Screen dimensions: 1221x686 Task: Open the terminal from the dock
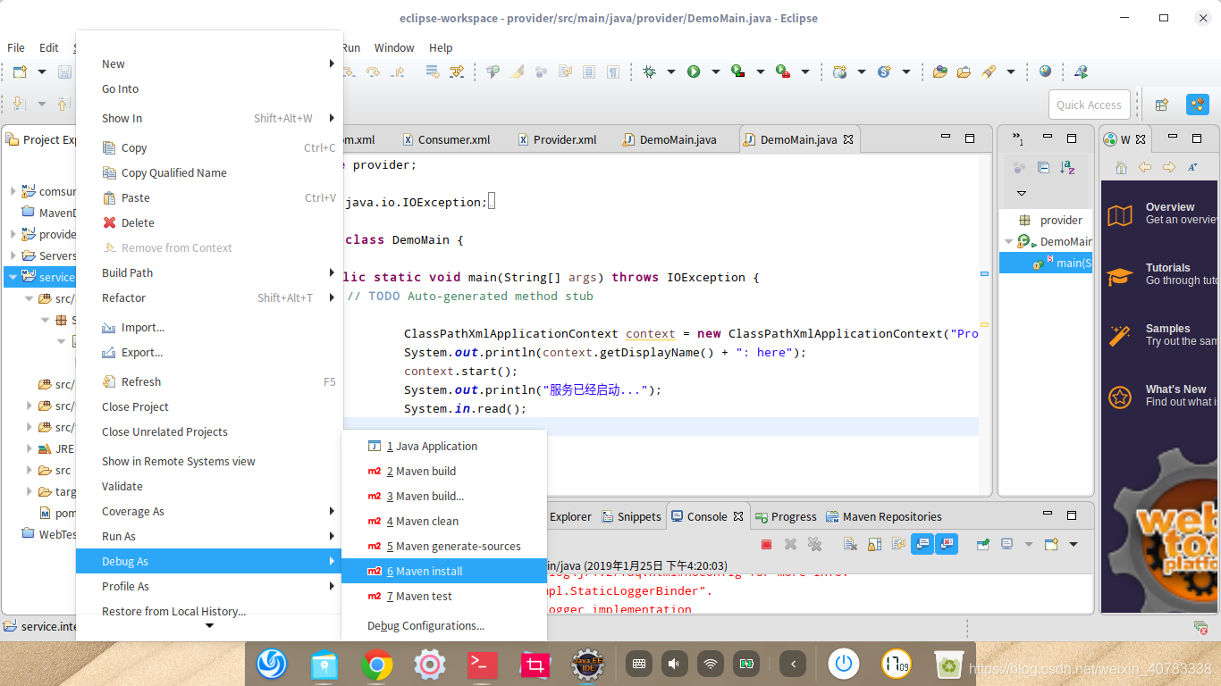tap(483, 664)
